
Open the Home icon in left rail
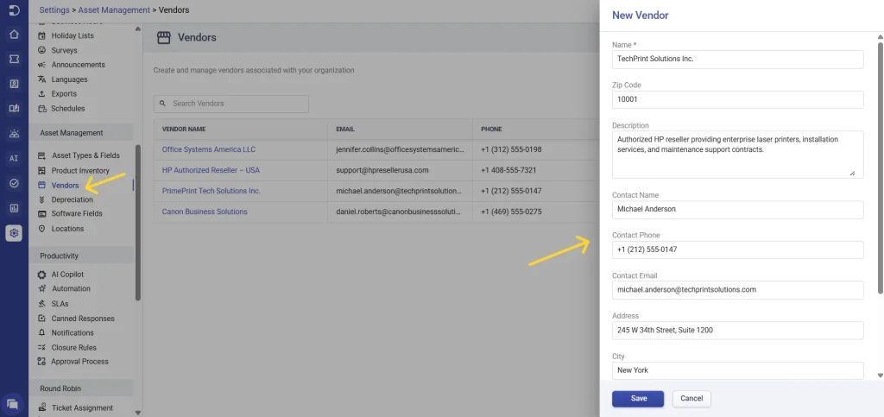pyautogui.click(x=14, y=35)
